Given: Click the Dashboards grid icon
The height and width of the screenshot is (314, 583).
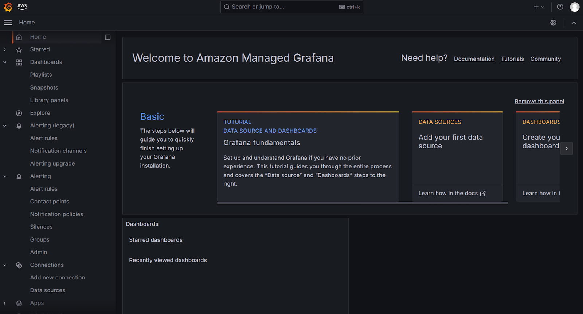Looking at the screenshot, I should click(x=19, y=63).
